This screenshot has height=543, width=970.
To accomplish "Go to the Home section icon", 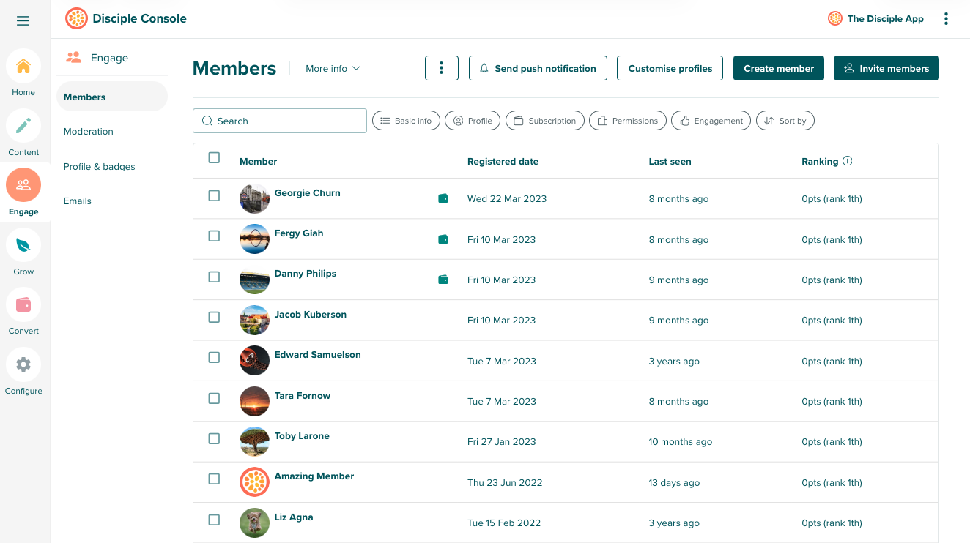I will click(x=23, y=67).
